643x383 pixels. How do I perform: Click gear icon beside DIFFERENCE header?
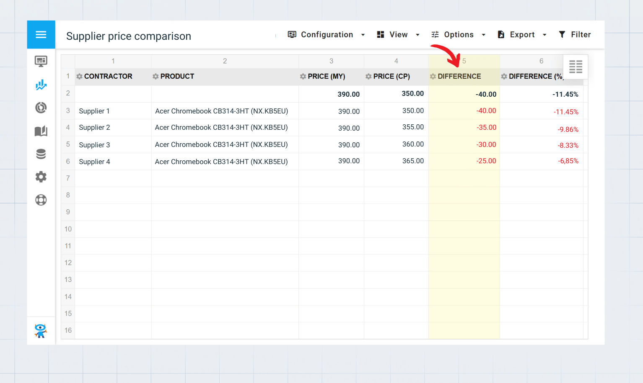(x=433, y=77)
